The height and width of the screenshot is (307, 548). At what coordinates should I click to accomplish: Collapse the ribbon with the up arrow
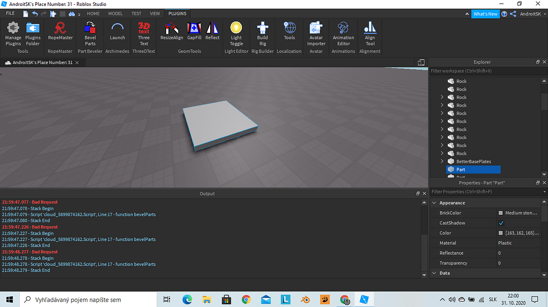(x=467, y=14)
